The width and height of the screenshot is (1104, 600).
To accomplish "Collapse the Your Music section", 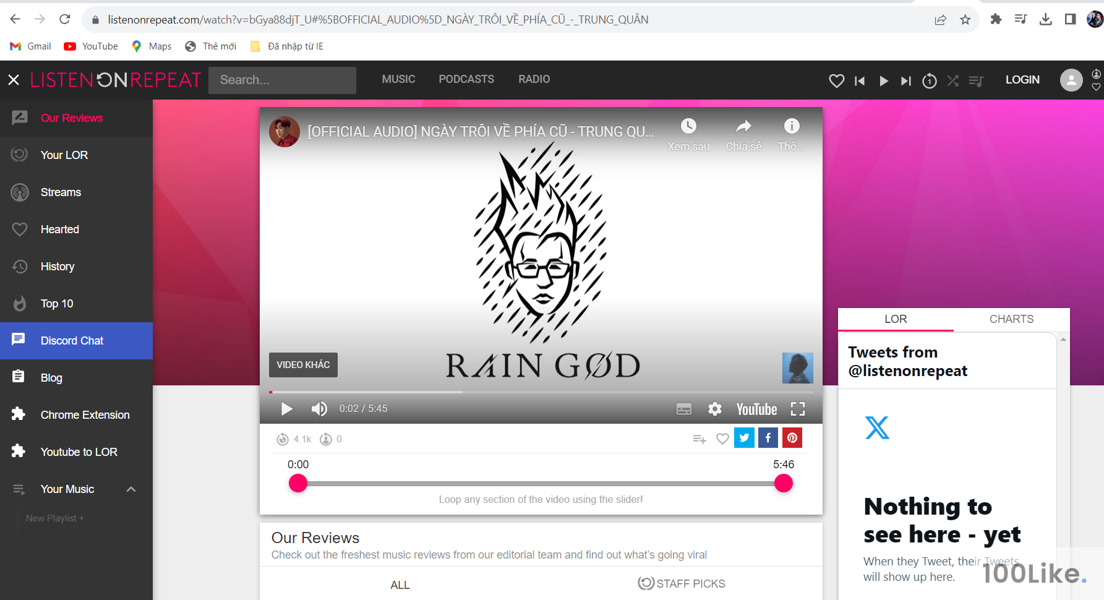I will pyautogui.click(x=131, y=489).
